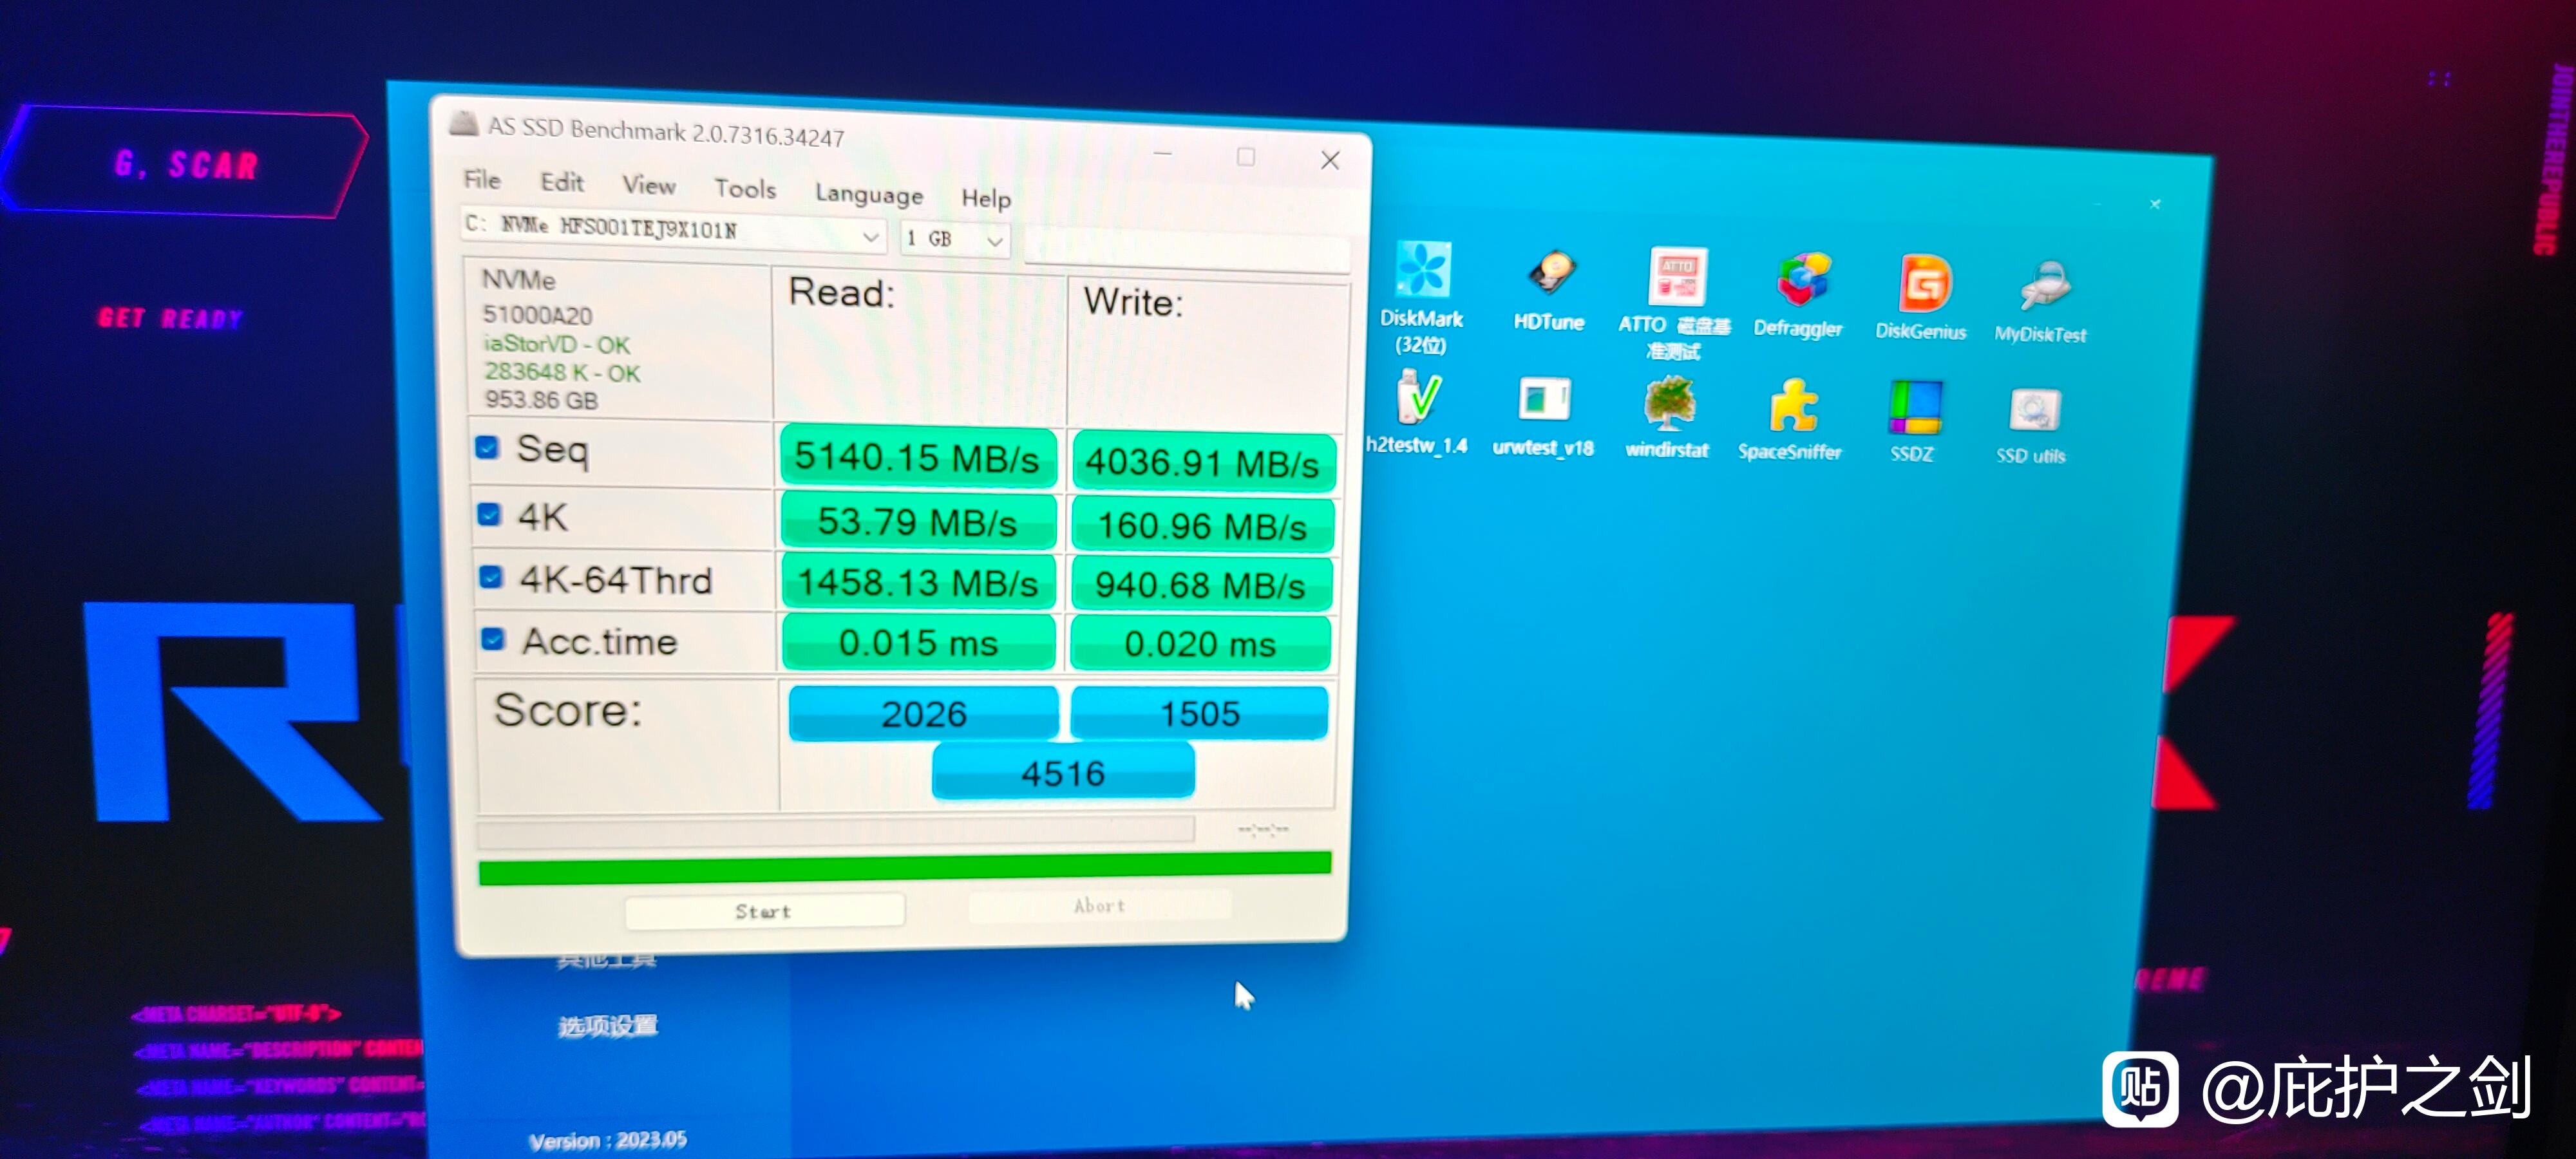2576x1159 pixels.
Task: Open the ATTO benchmark icon
Action: [x=1677, y=276]
